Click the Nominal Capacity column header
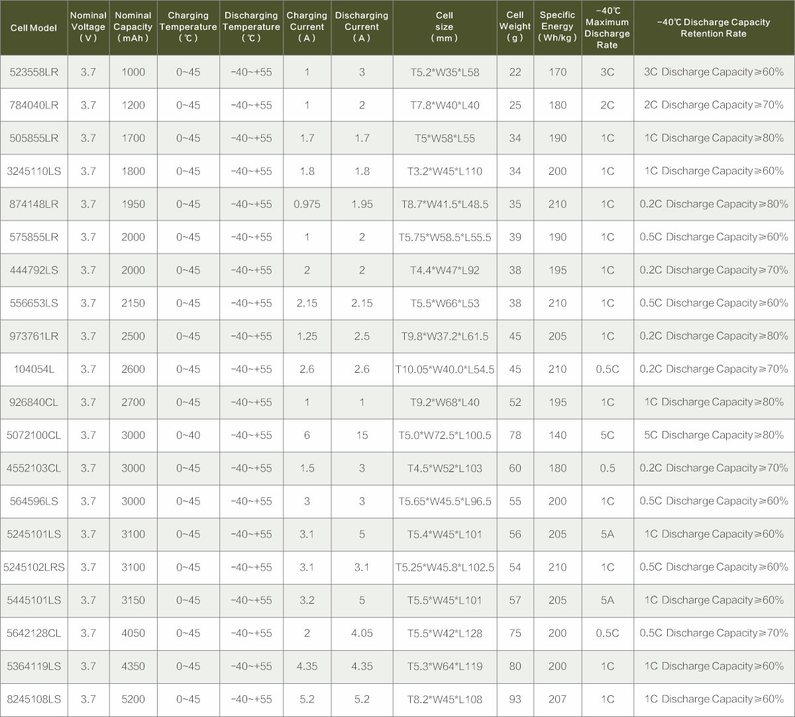The image size is (795, 717). tap(133, 28)
